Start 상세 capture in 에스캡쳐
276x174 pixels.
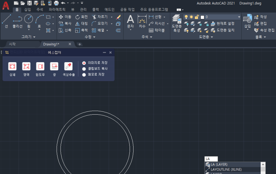click(x=12, y=69)
